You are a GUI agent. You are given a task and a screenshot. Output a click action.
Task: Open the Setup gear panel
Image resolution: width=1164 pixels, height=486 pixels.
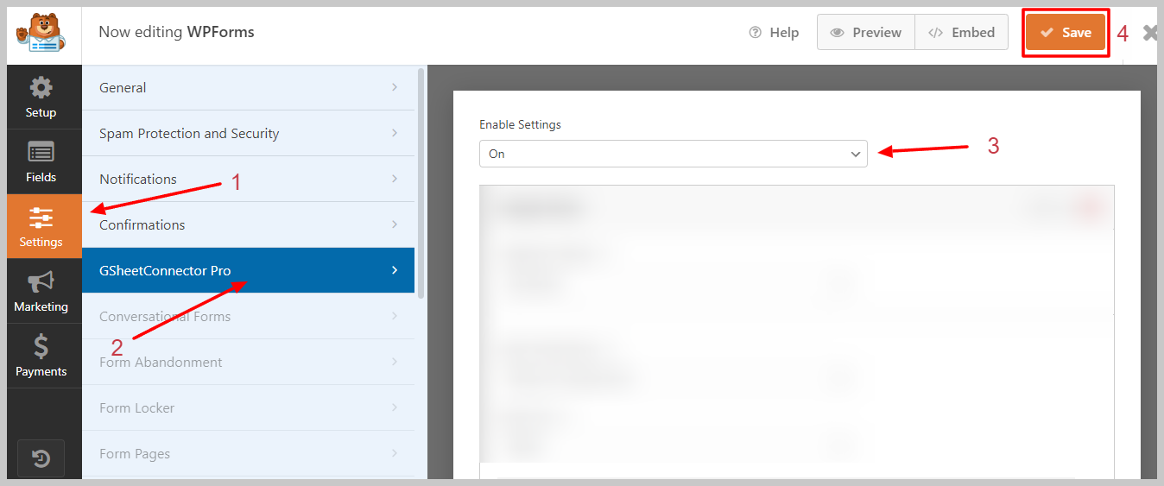coord(41,98)
